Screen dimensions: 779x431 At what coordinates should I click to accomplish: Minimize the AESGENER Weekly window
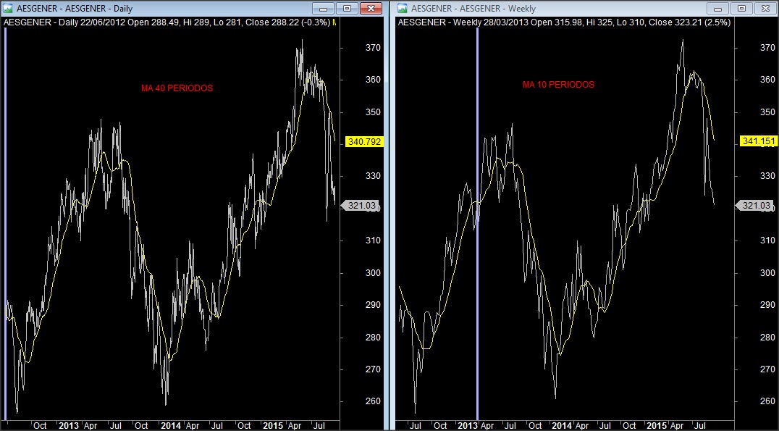(x=717, y=9)
